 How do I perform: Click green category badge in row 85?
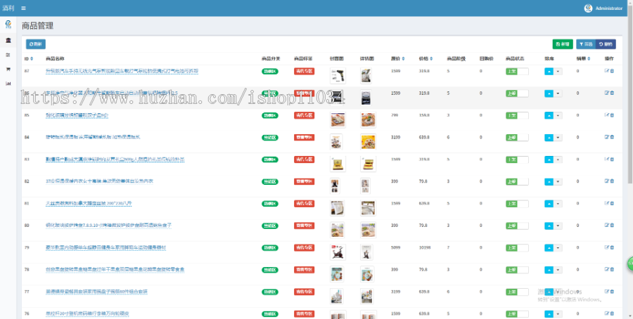[270, 115]
